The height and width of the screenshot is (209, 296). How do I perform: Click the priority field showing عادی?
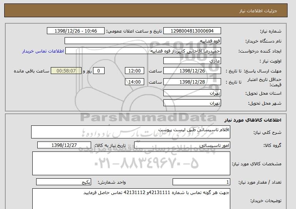click(x=192, y=61)
